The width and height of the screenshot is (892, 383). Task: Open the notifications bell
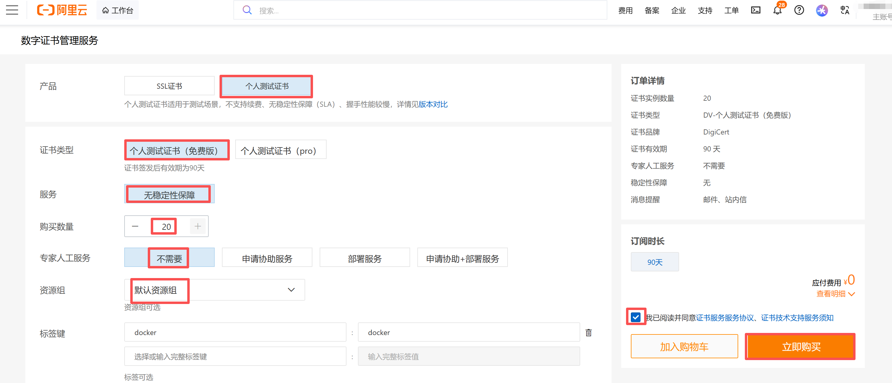[778, 10]
